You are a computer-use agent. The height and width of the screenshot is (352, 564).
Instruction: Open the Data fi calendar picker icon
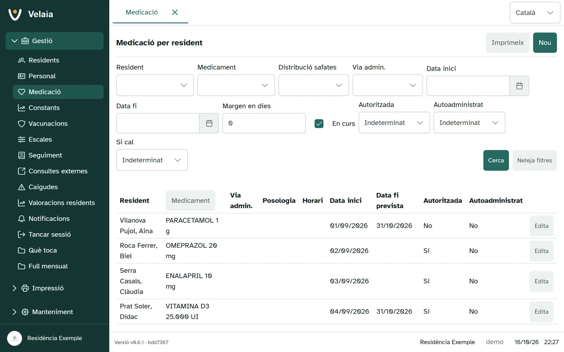point(209,123)
